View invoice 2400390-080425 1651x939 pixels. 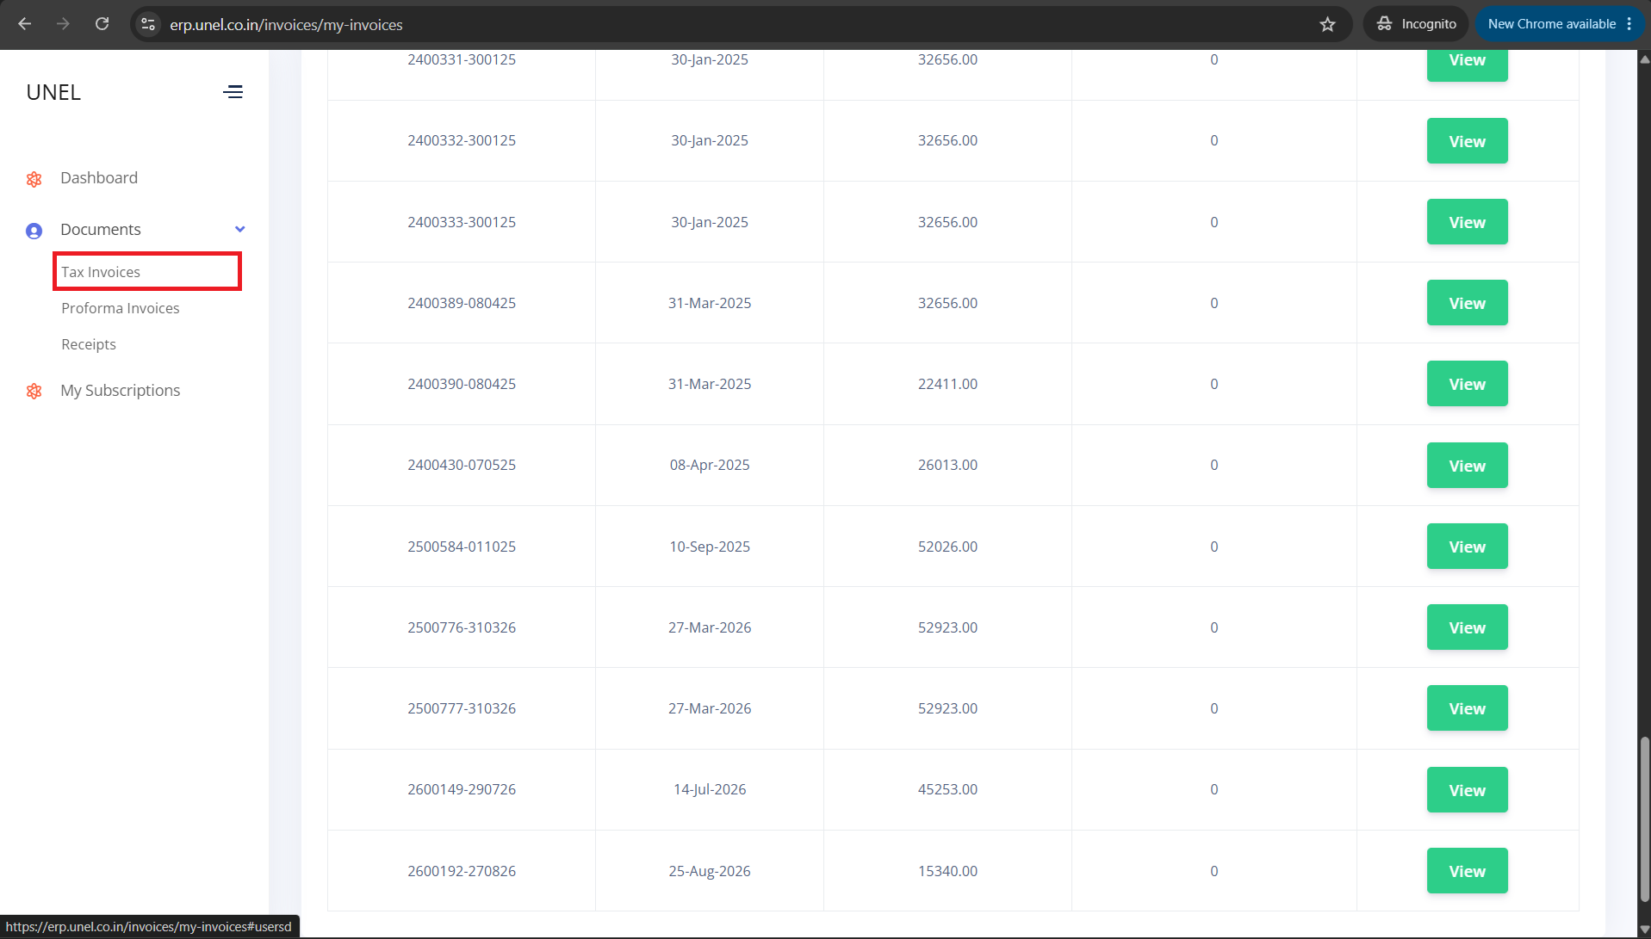[1467, 384]
